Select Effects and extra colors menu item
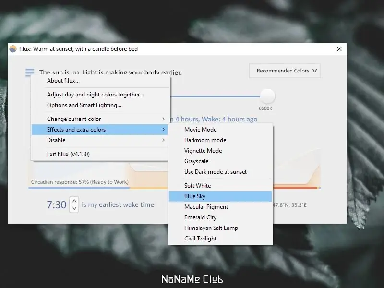The height and width of the screenshot is (288, 384). [x=100, y=130]
